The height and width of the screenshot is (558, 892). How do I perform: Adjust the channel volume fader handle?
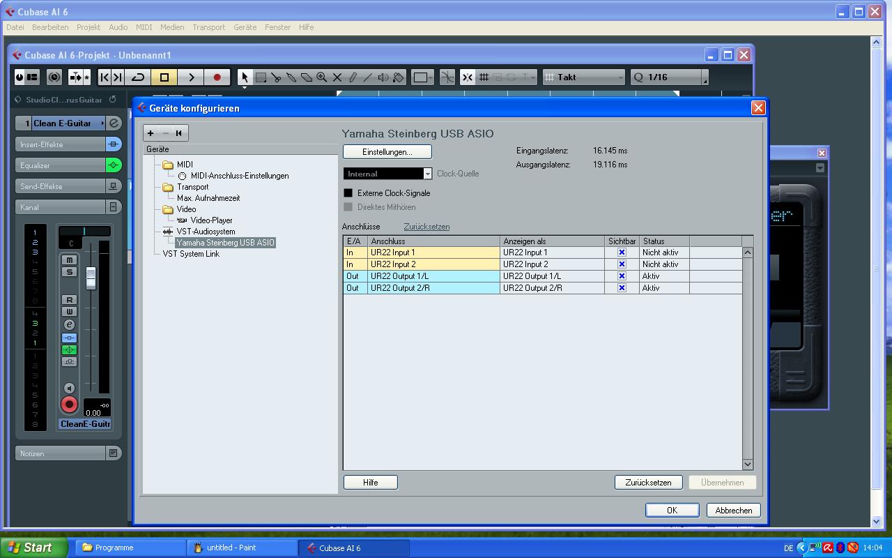click(x=91, y=278)
